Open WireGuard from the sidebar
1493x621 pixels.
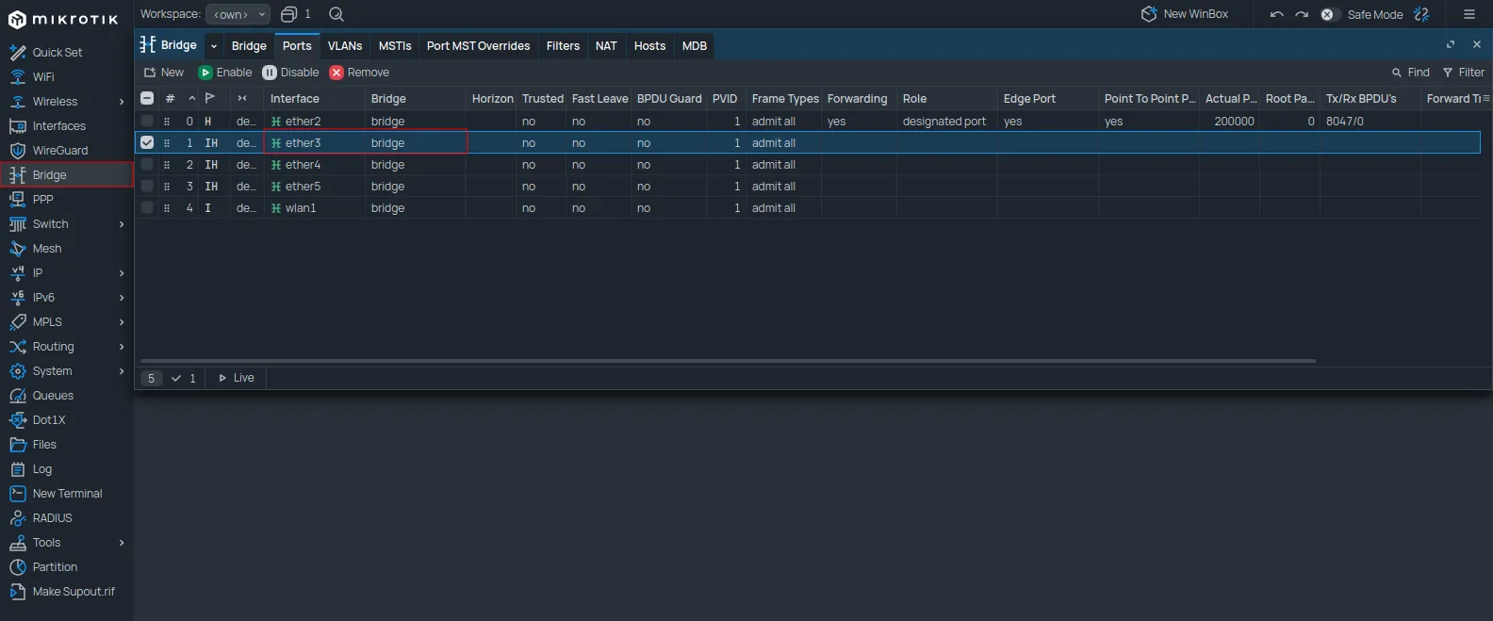59,151
